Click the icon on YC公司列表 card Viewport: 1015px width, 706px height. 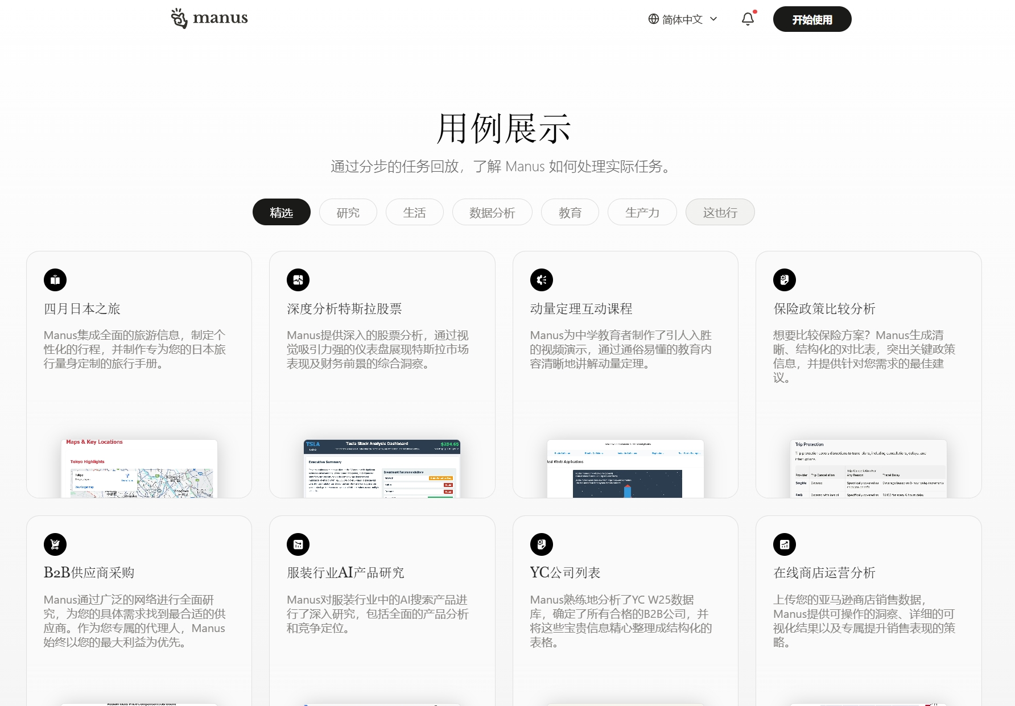[x=542, y=544]
